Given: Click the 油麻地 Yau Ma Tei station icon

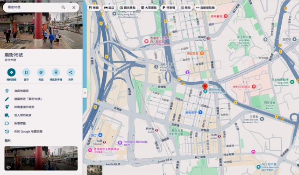Looking at the screenshot, I should click(x=208, y=38).
